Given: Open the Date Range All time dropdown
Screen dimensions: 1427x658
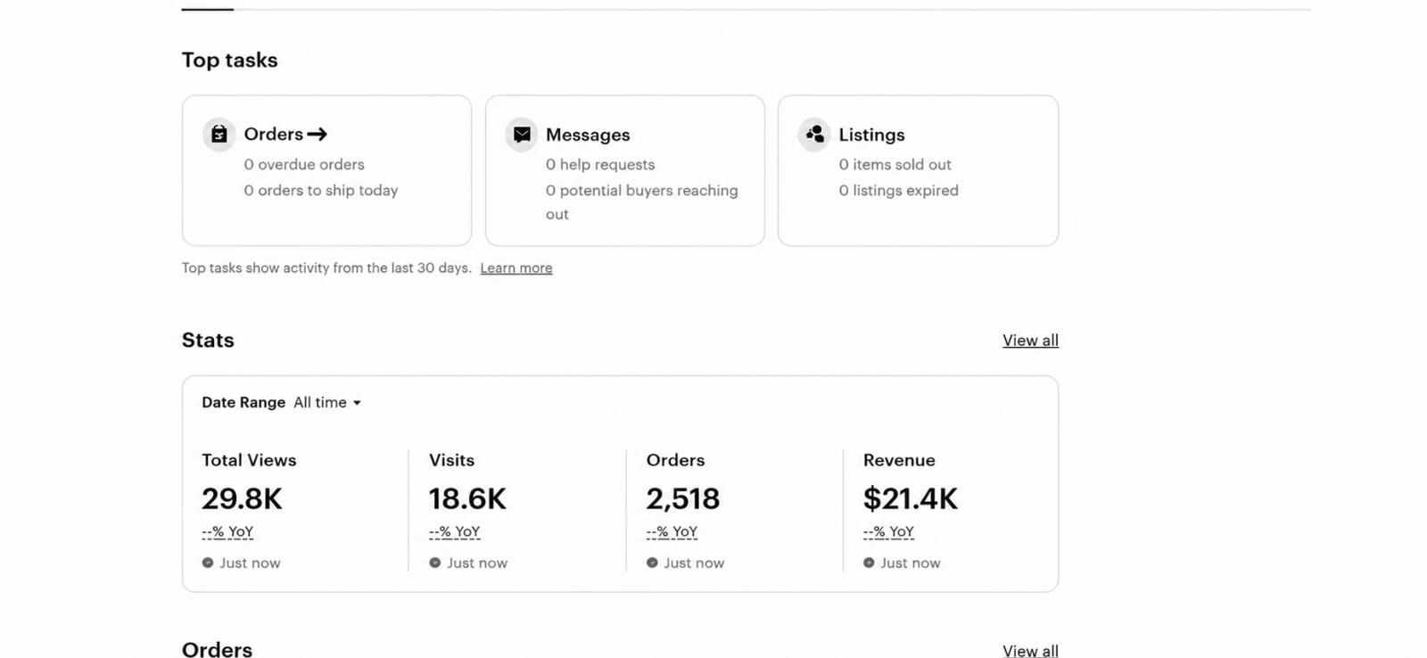Looking at the screenshot, I should point(327,403).
